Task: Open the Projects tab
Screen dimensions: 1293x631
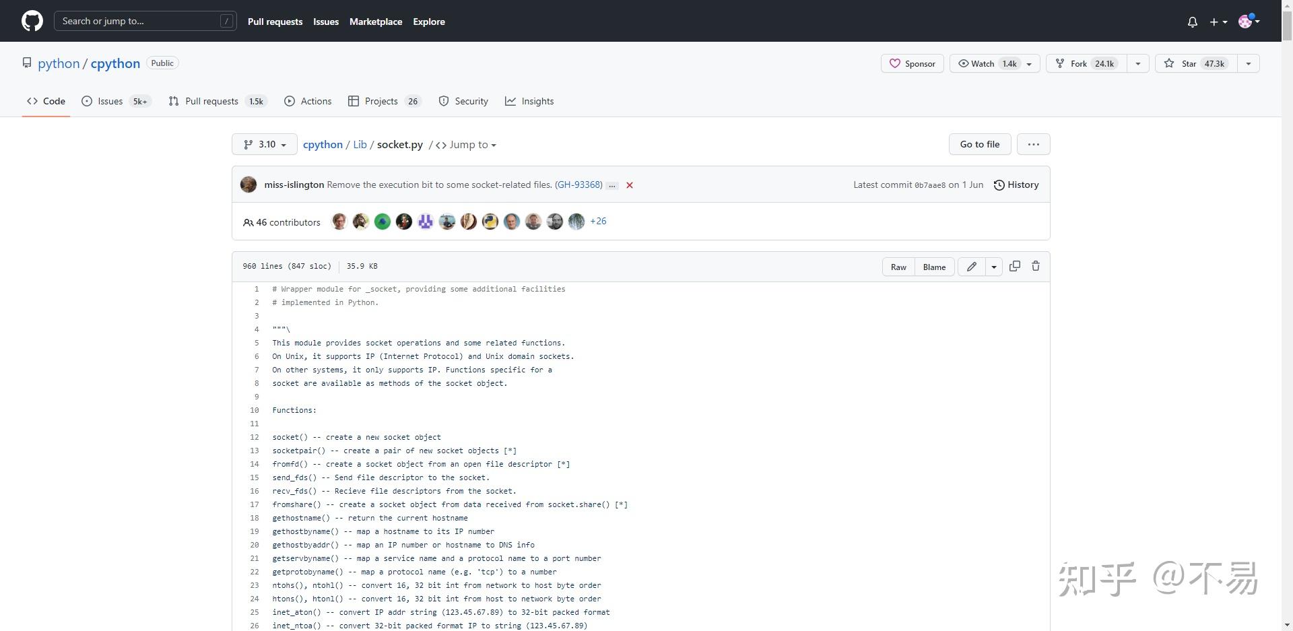Action: coord(384,101)
